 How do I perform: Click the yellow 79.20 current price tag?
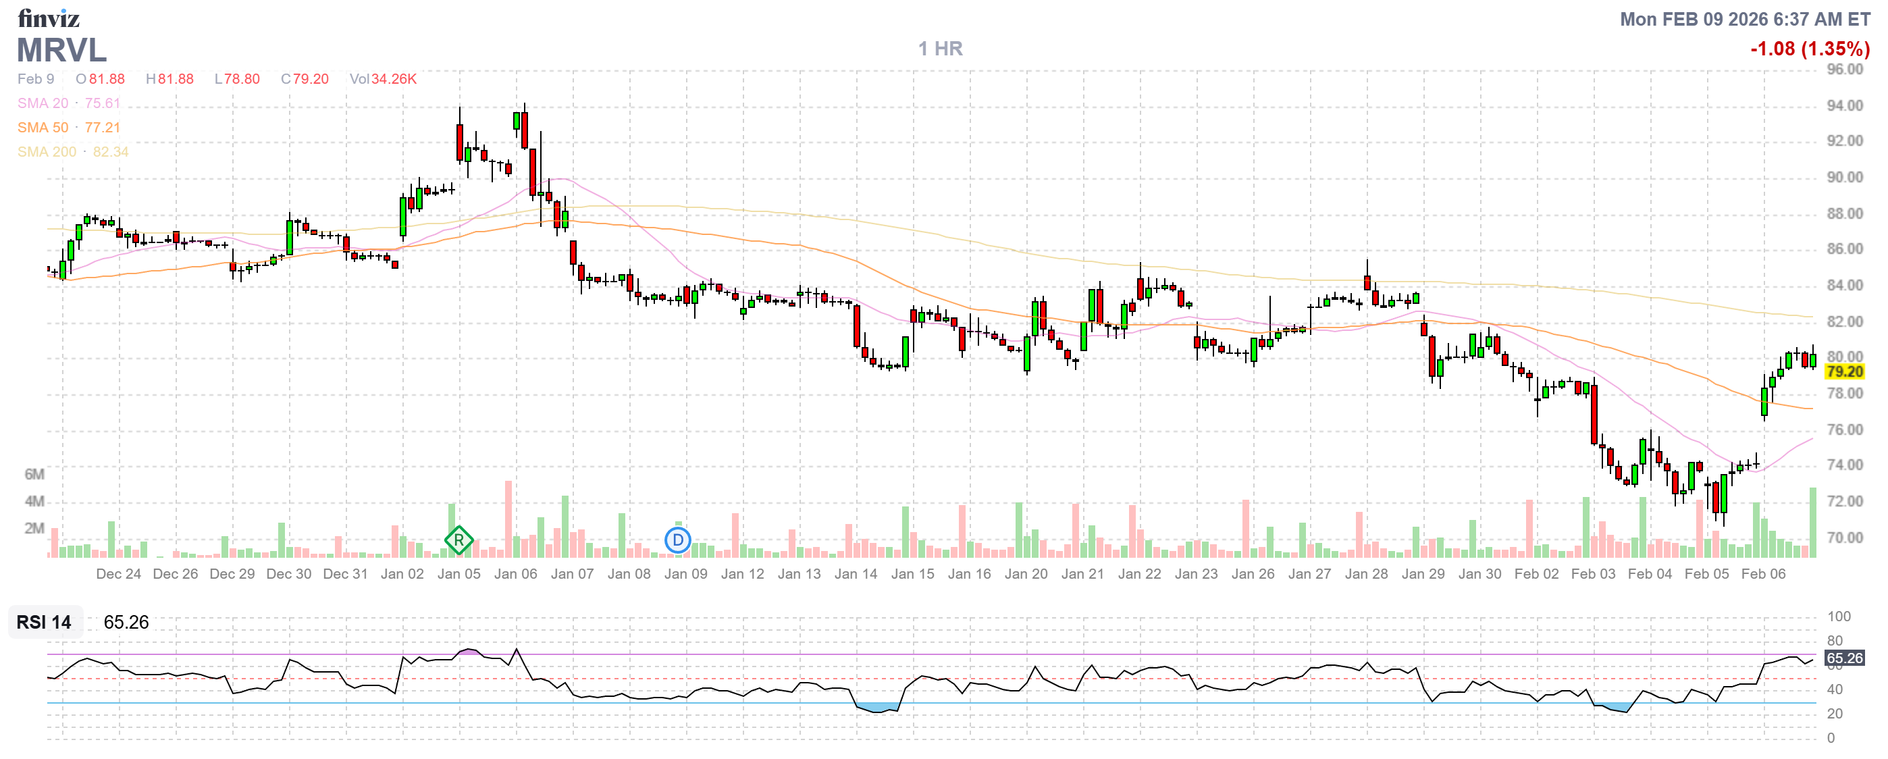[1844, 371]
